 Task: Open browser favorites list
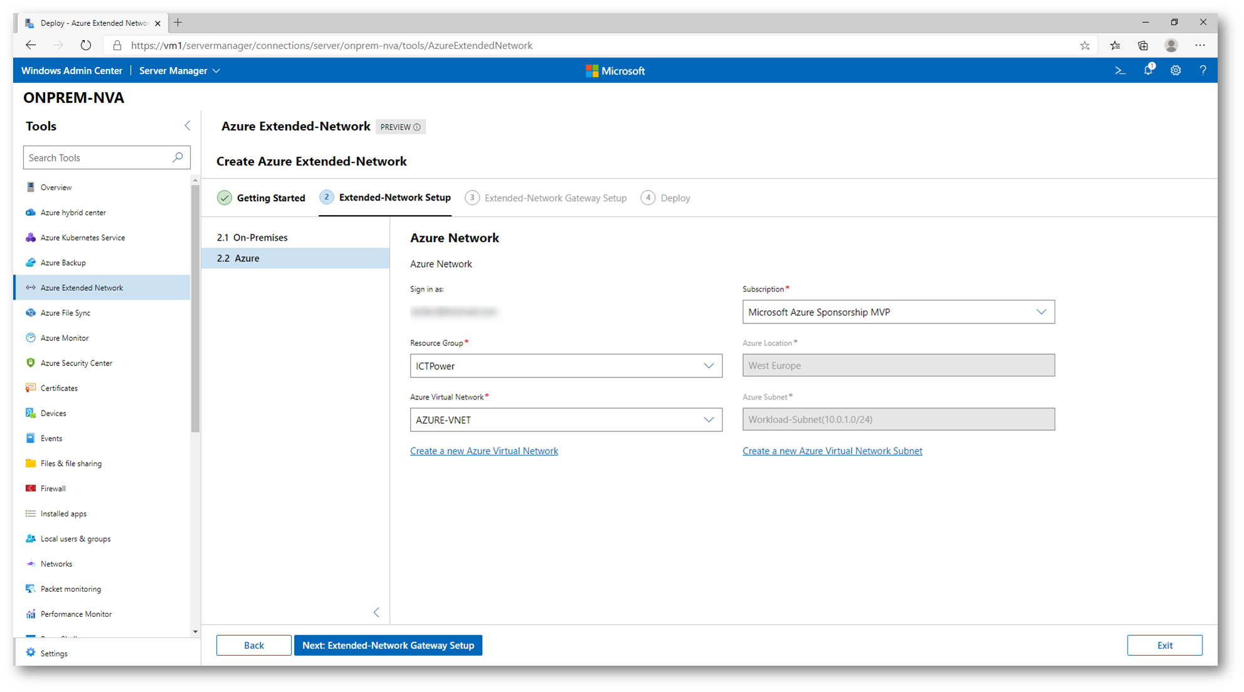click(1115, 45)
